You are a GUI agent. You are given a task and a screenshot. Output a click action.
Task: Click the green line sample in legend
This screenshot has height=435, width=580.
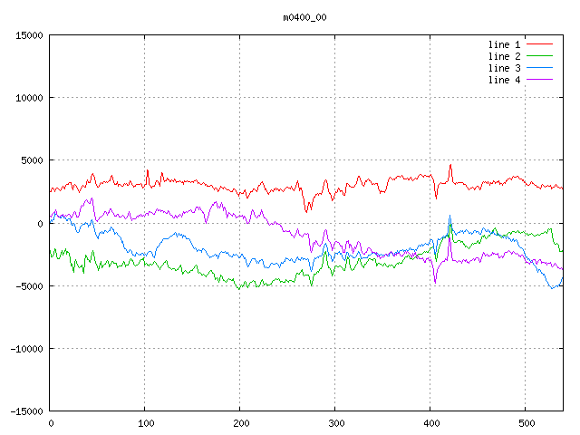[x=539, y=56]
